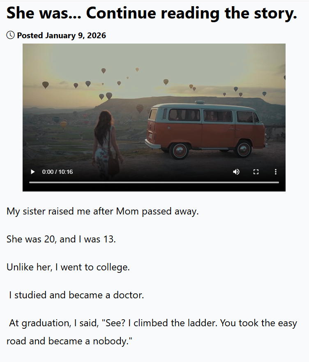Viewport: 309px width, 362px height.
Task: Click the clock icon beside Posted
Action: [x=11, y=35]
